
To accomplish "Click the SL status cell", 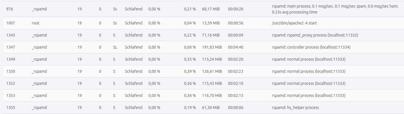I will tap(115, 47).
